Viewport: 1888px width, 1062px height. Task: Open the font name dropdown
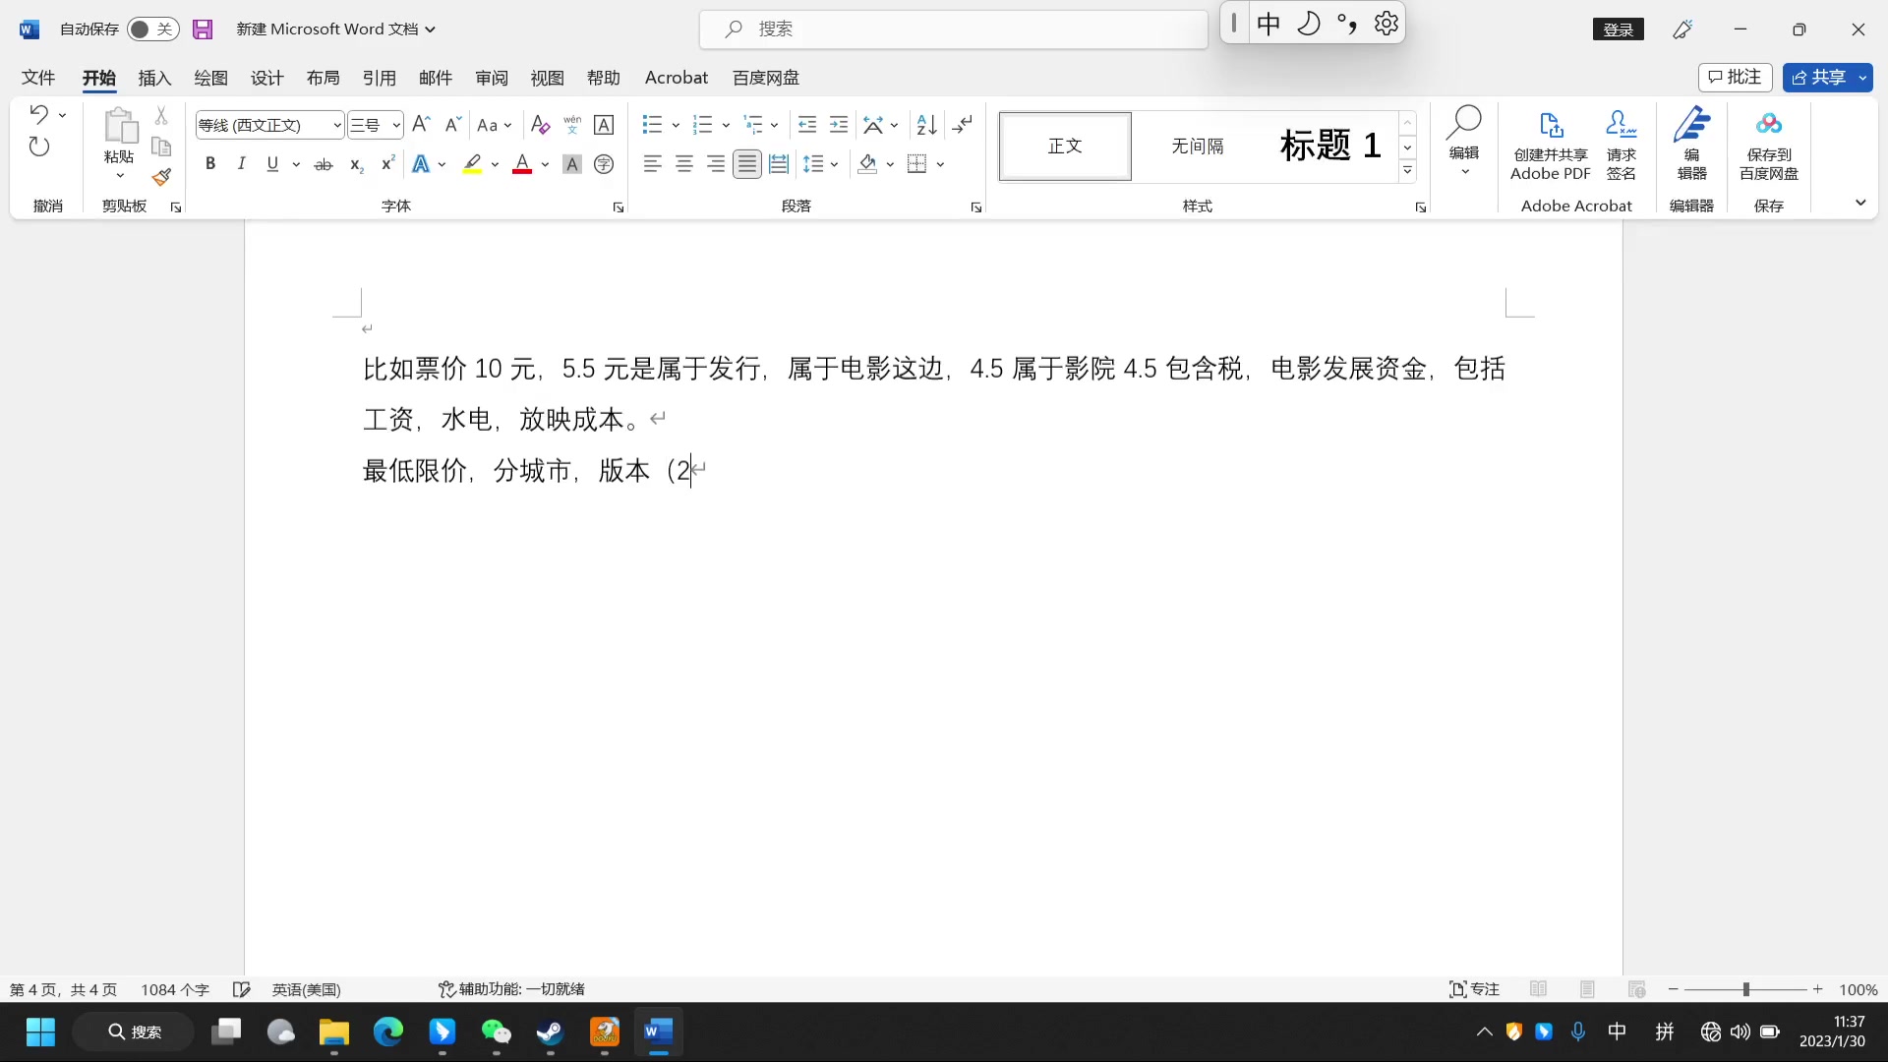(x=337, y=125)
